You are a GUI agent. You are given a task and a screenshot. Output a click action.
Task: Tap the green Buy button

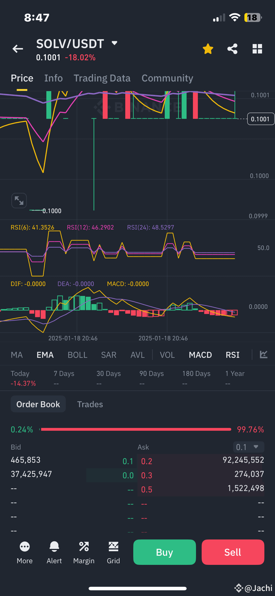pos(164,552)
